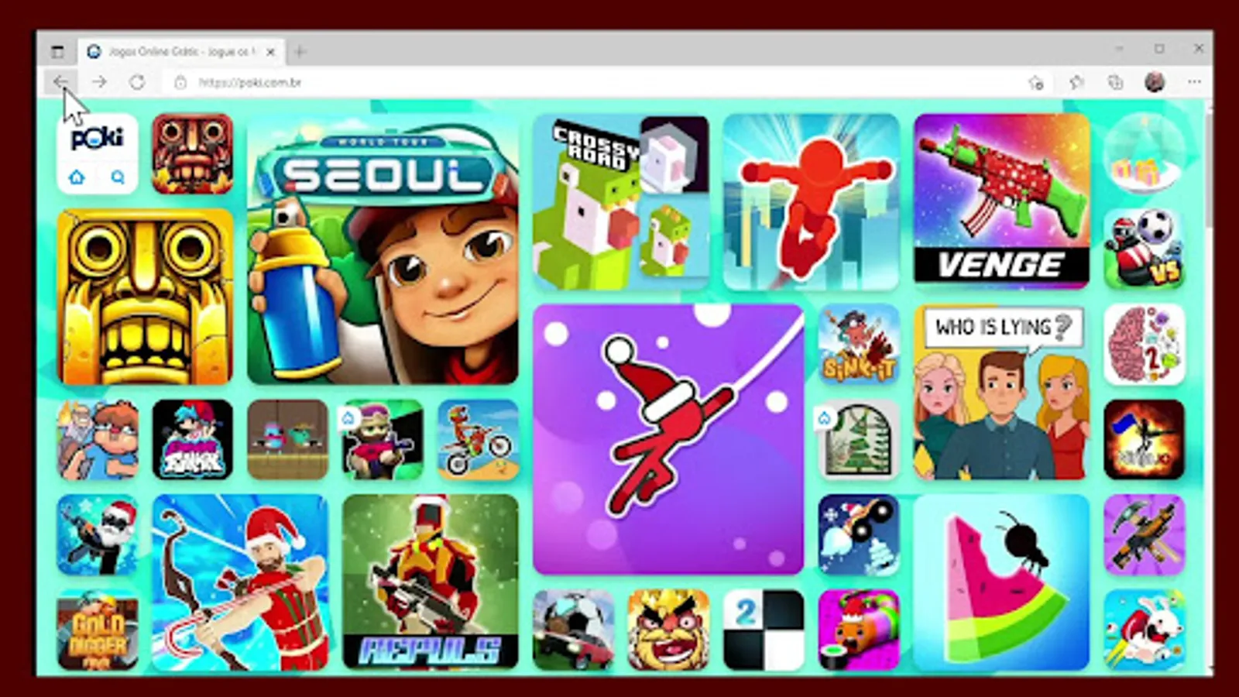Screen dimensions: 1239x697
Task: Open the Christmas tree window game tile
Action: 858,439
